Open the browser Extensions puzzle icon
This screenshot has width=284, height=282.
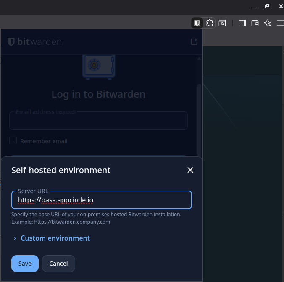coord(210,23)
